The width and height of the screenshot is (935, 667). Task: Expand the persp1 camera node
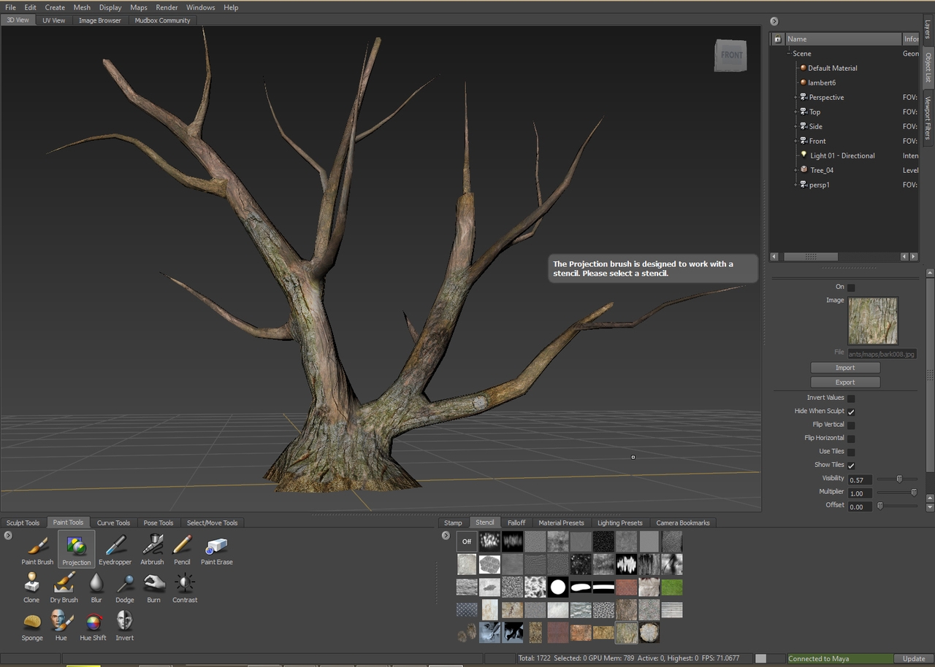pos(795,185)
